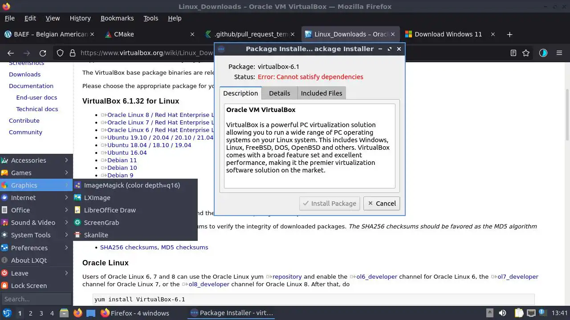Open the LXQt start menu button
This screenshot has height=320, width=570.
tap(7, 313)
